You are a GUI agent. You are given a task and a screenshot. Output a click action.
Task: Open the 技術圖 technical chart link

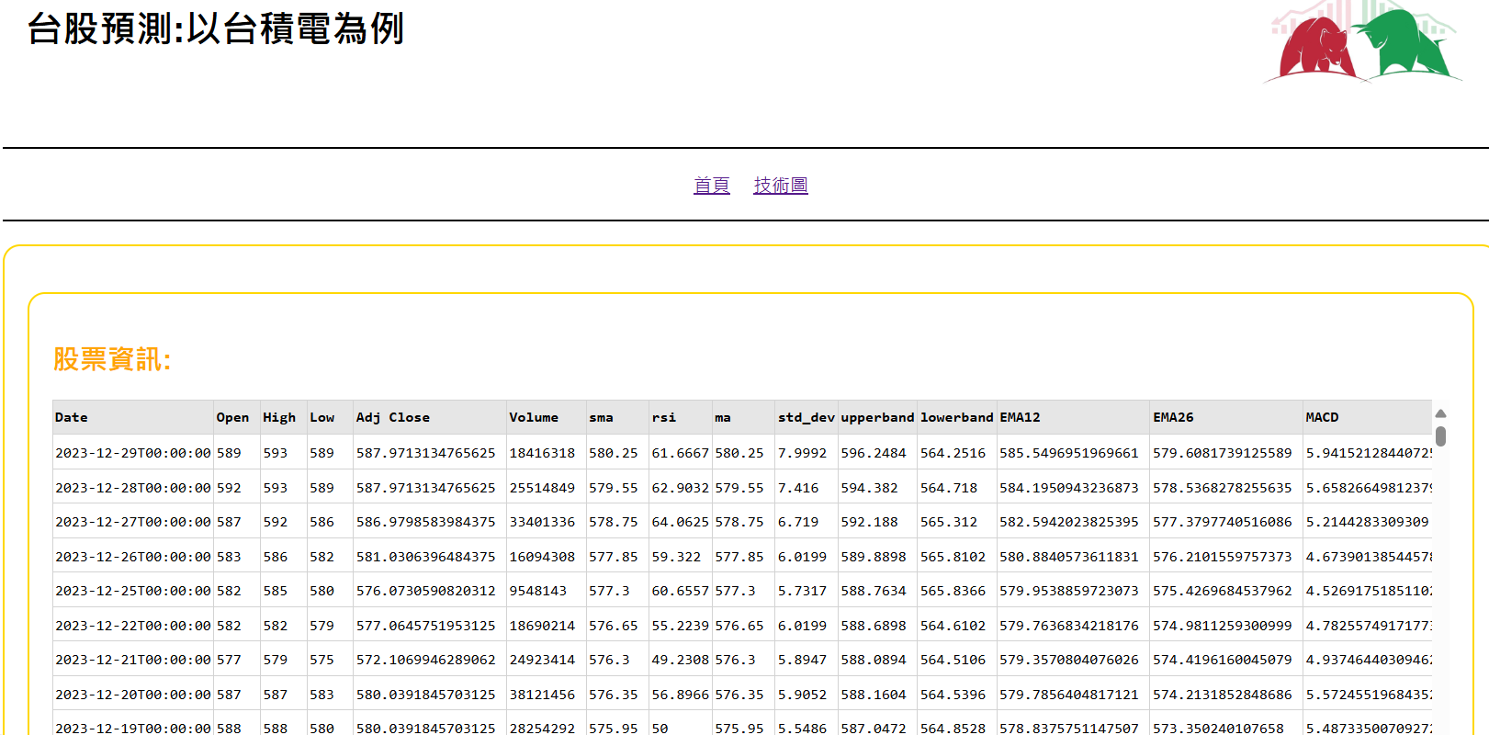pos(781,186)
